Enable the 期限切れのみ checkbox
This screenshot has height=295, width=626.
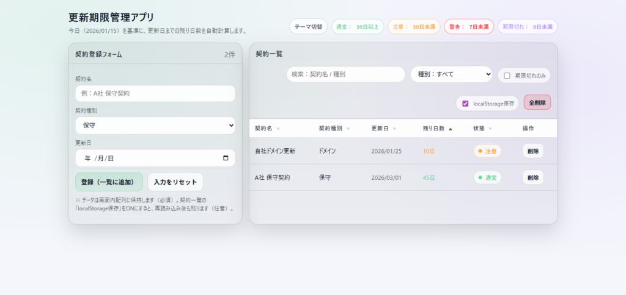click(x=507, y=76)
